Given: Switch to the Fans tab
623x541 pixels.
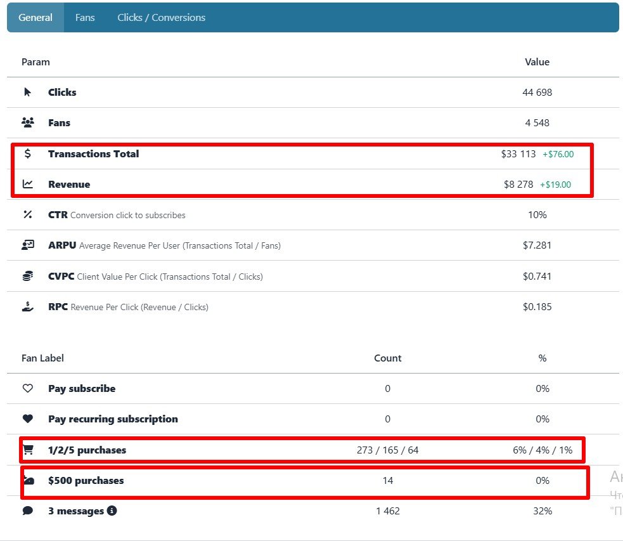Looking at the screenshot, I should coord(85,18).
